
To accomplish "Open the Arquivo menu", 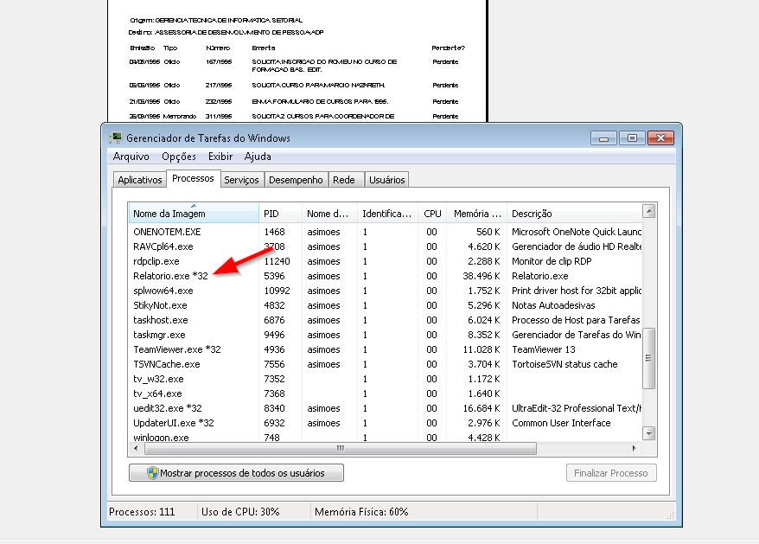I will click(131, 157).
